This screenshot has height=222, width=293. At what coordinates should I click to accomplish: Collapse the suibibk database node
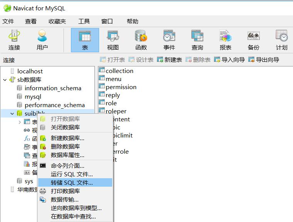12,114
